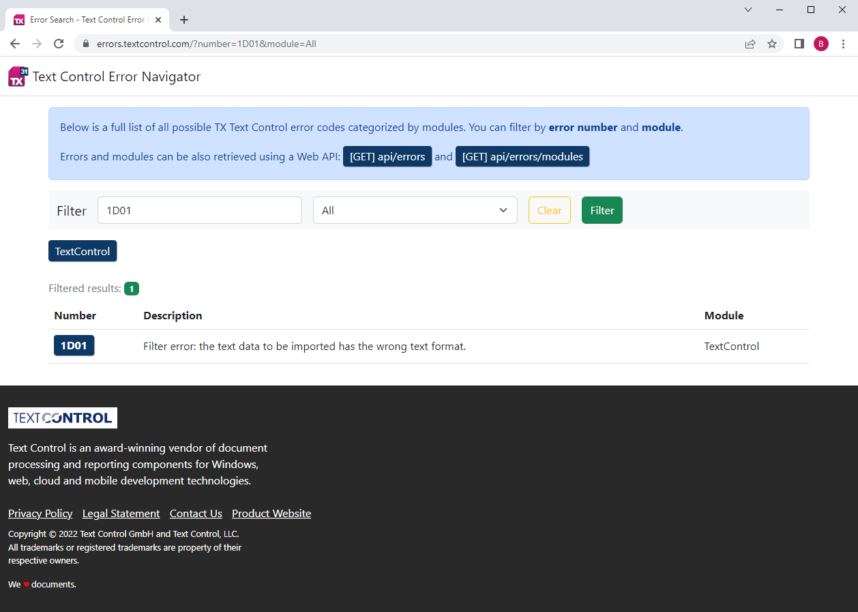The height and width of the screenshot is (612, 858).
Task: Share this page from the address bar
Action: coord(750,44)
